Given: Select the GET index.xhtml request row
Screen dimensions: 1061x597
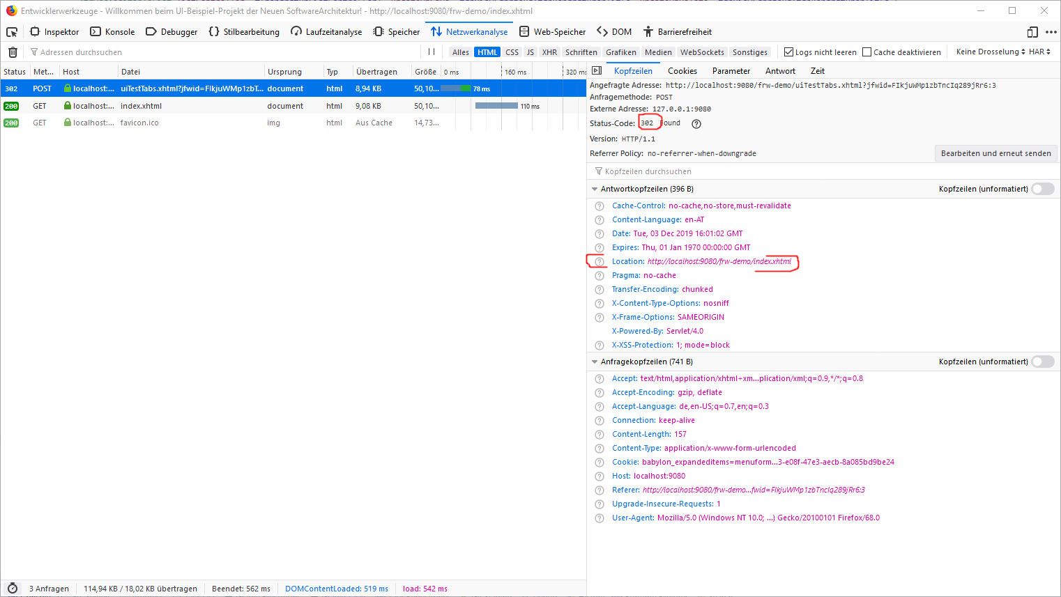Looking at the screenshot, I should pos(293,106).
